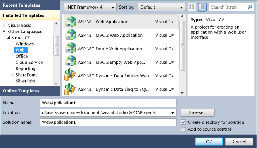This screenshot has height=148, width=257.
Task: Click the Visual Basic tree label
Action: point(19,26)
